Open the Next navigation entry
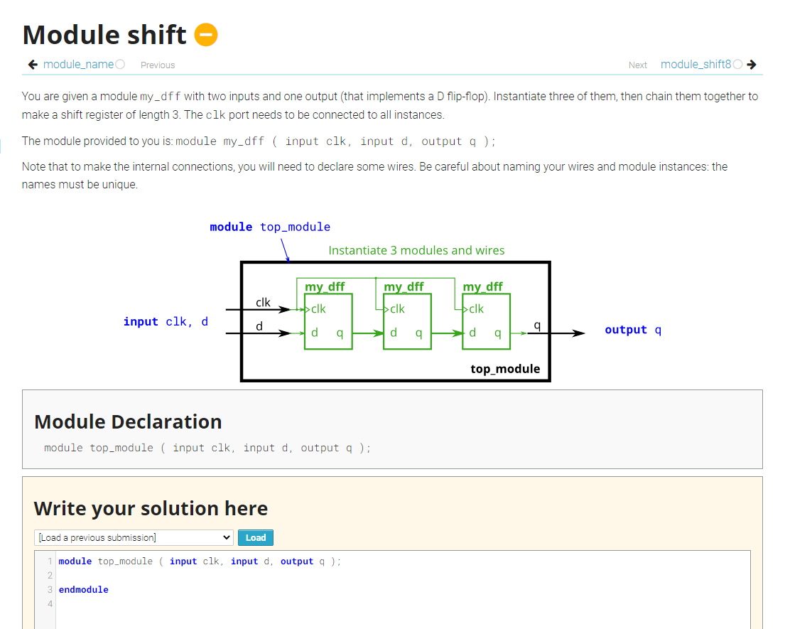Screen dimensions: 785x629 637,65
